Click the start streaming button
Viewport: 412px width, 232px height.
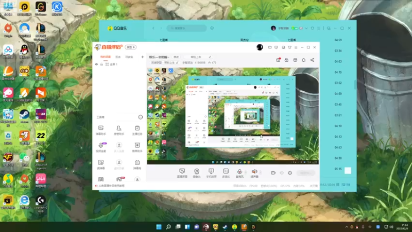point(305,173)
